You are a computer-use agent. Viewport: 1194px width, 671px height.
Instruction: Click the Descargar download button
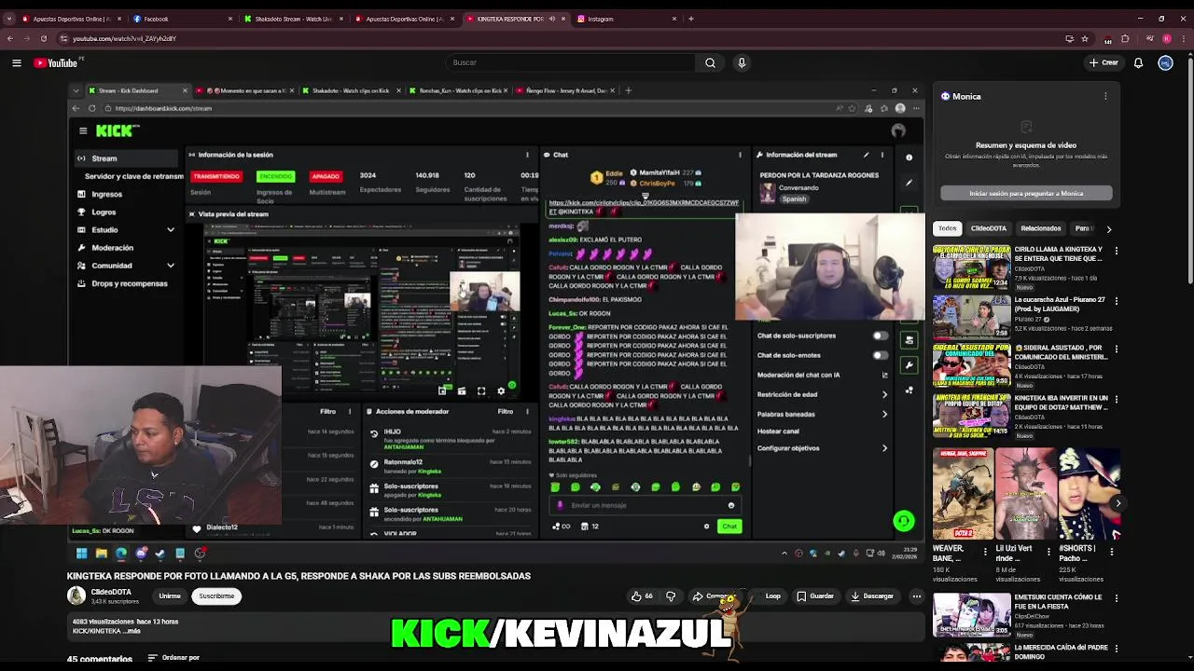pos(872,596)
